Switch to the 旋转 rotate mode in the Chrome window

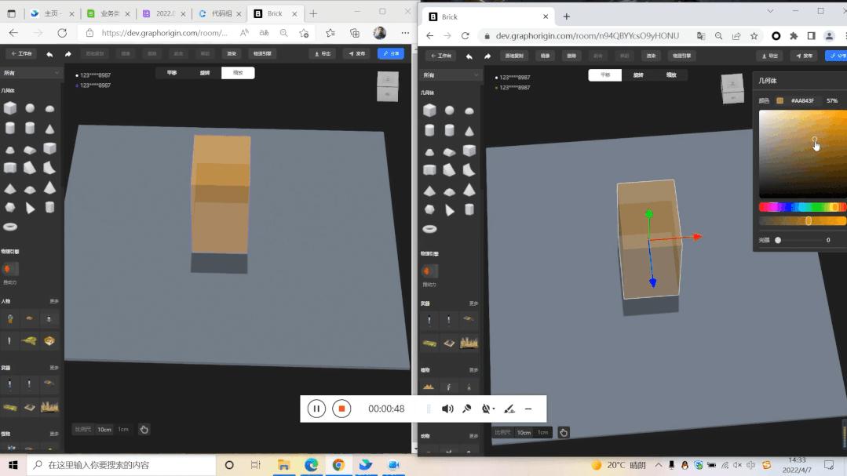point(638,75)
